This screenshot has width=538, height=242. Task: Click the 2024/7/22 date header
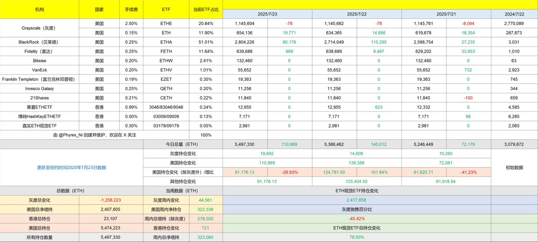coord(514,14)
